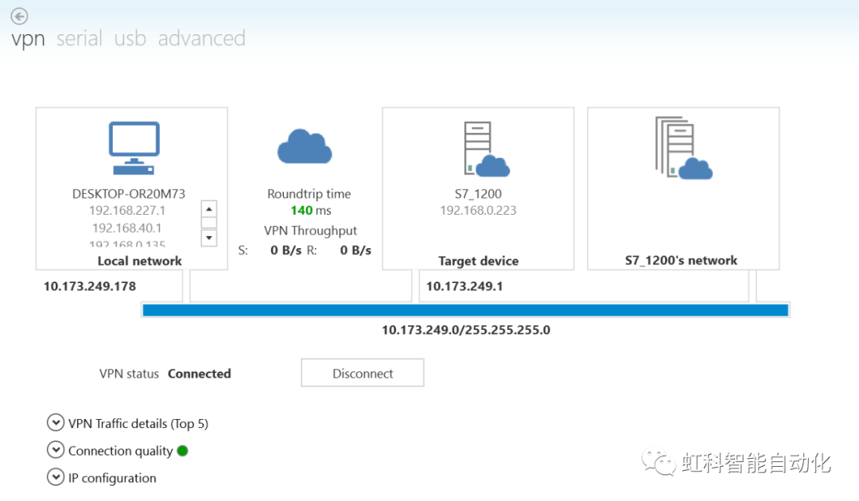The height and width of the screenshot is (501, 859).
Task: Click the desktop computer icon in Local network
Action: (x=134, y=148)
